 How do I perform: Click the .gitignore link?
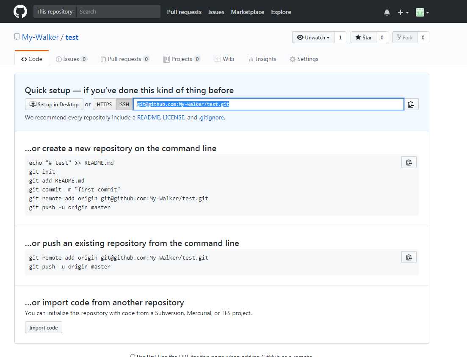coord(211,117)
